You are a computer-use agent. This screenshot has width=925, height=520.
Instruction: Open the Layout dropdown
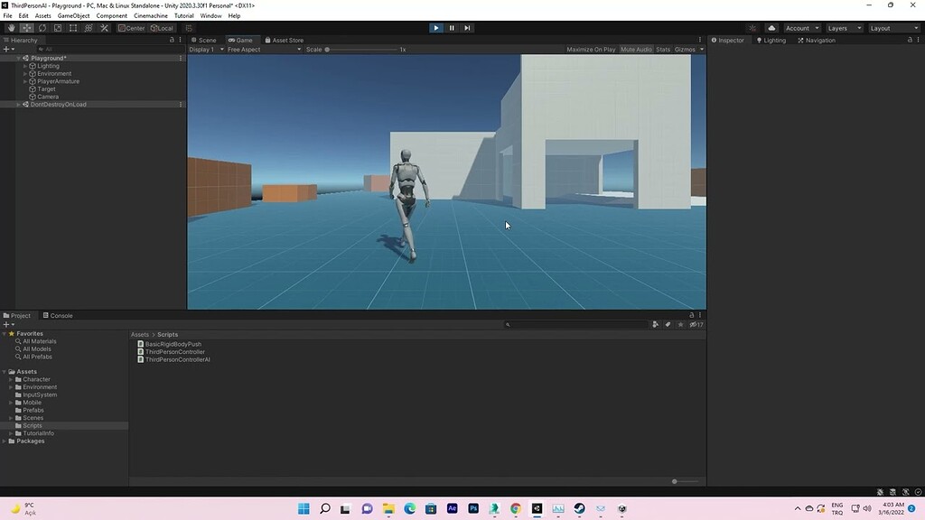pyautogui.click(x=892, y=27)
